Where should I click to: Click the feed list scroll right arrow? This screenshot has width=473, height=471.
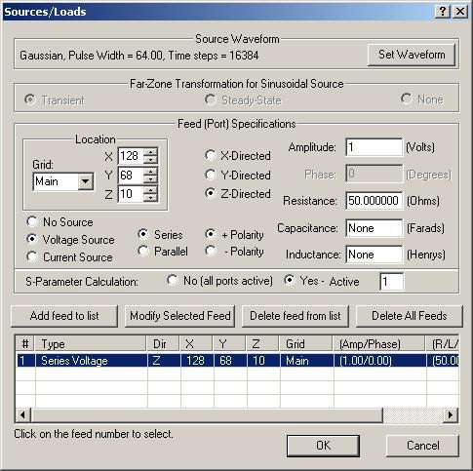click(451, 414)
